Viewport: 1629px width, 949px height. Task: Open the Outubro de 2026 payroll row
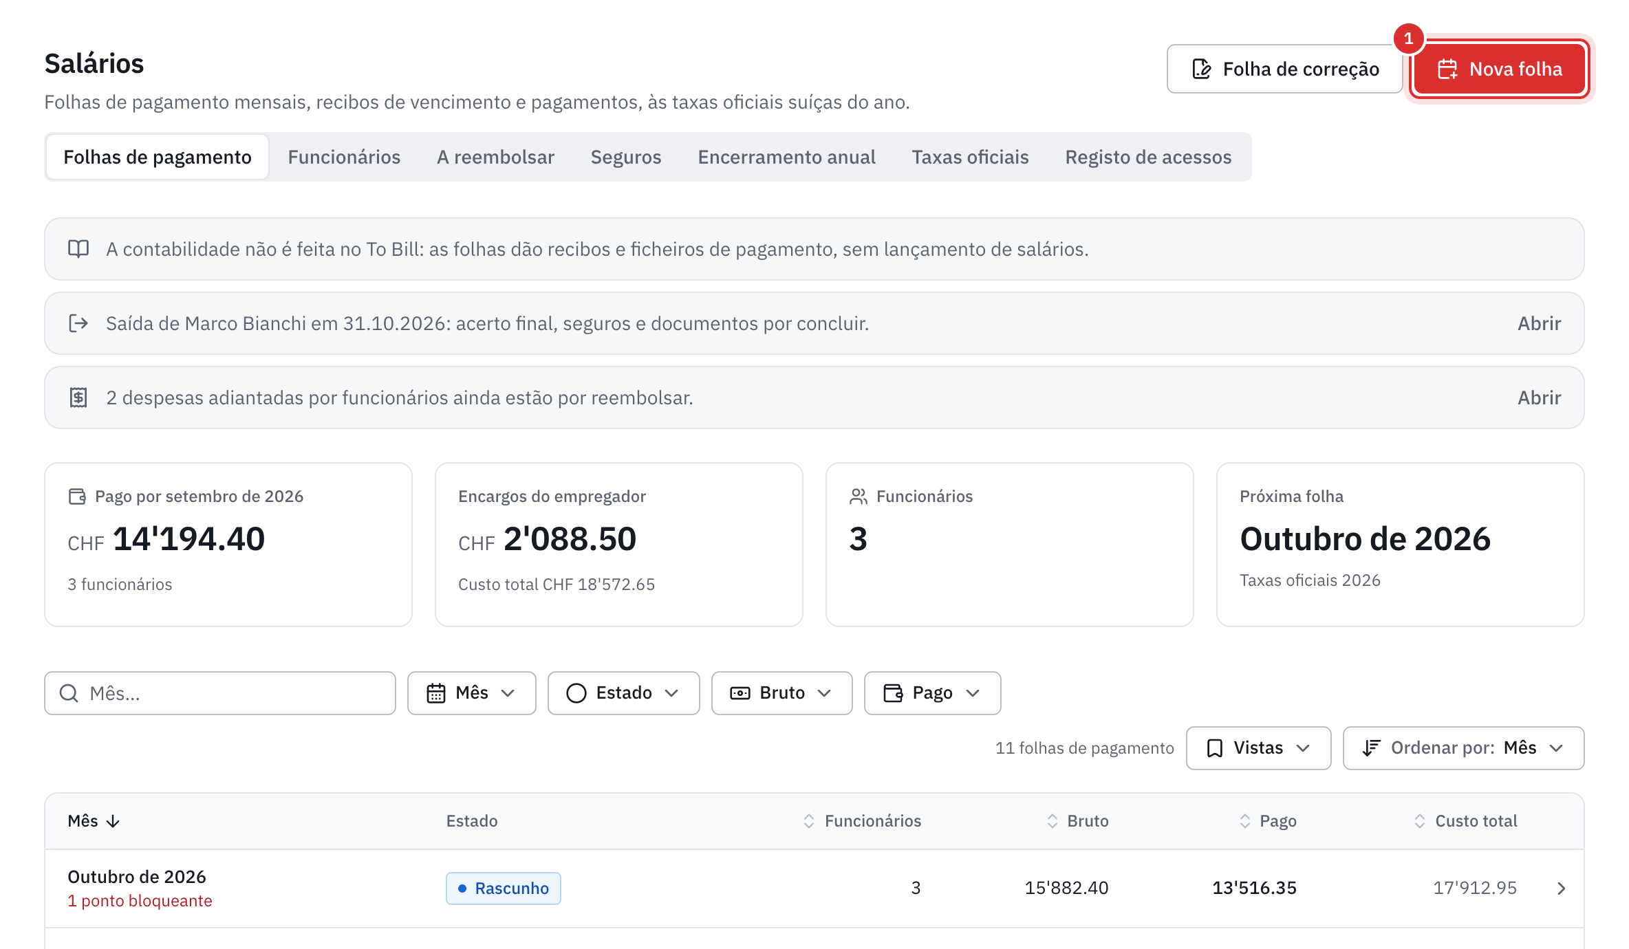click(814, 888)
